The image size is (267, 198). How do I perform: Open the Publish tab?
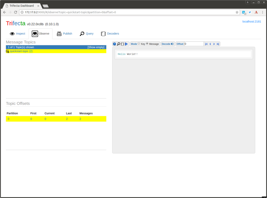point(64,34)
